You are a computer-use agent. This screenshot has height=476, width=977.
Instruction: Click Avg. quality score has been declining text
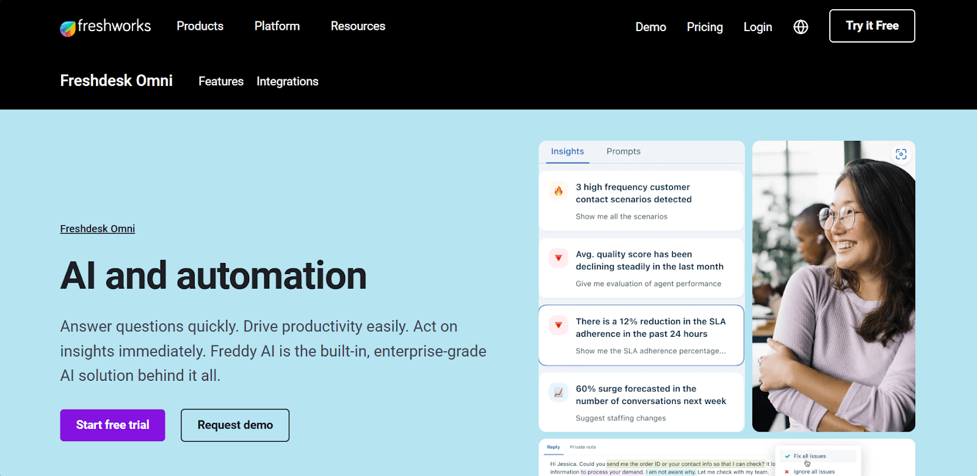(x=650, y=261)
